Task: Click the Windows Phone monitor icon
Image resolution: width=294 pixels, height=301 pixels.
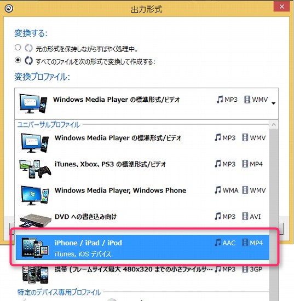Action: pyautogui.click(x=35, y=195)
